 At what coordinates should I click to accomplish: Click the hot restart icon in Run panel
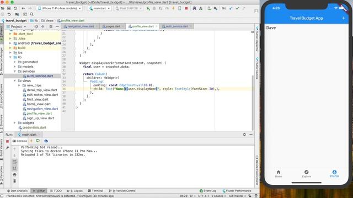coord(38,141)
